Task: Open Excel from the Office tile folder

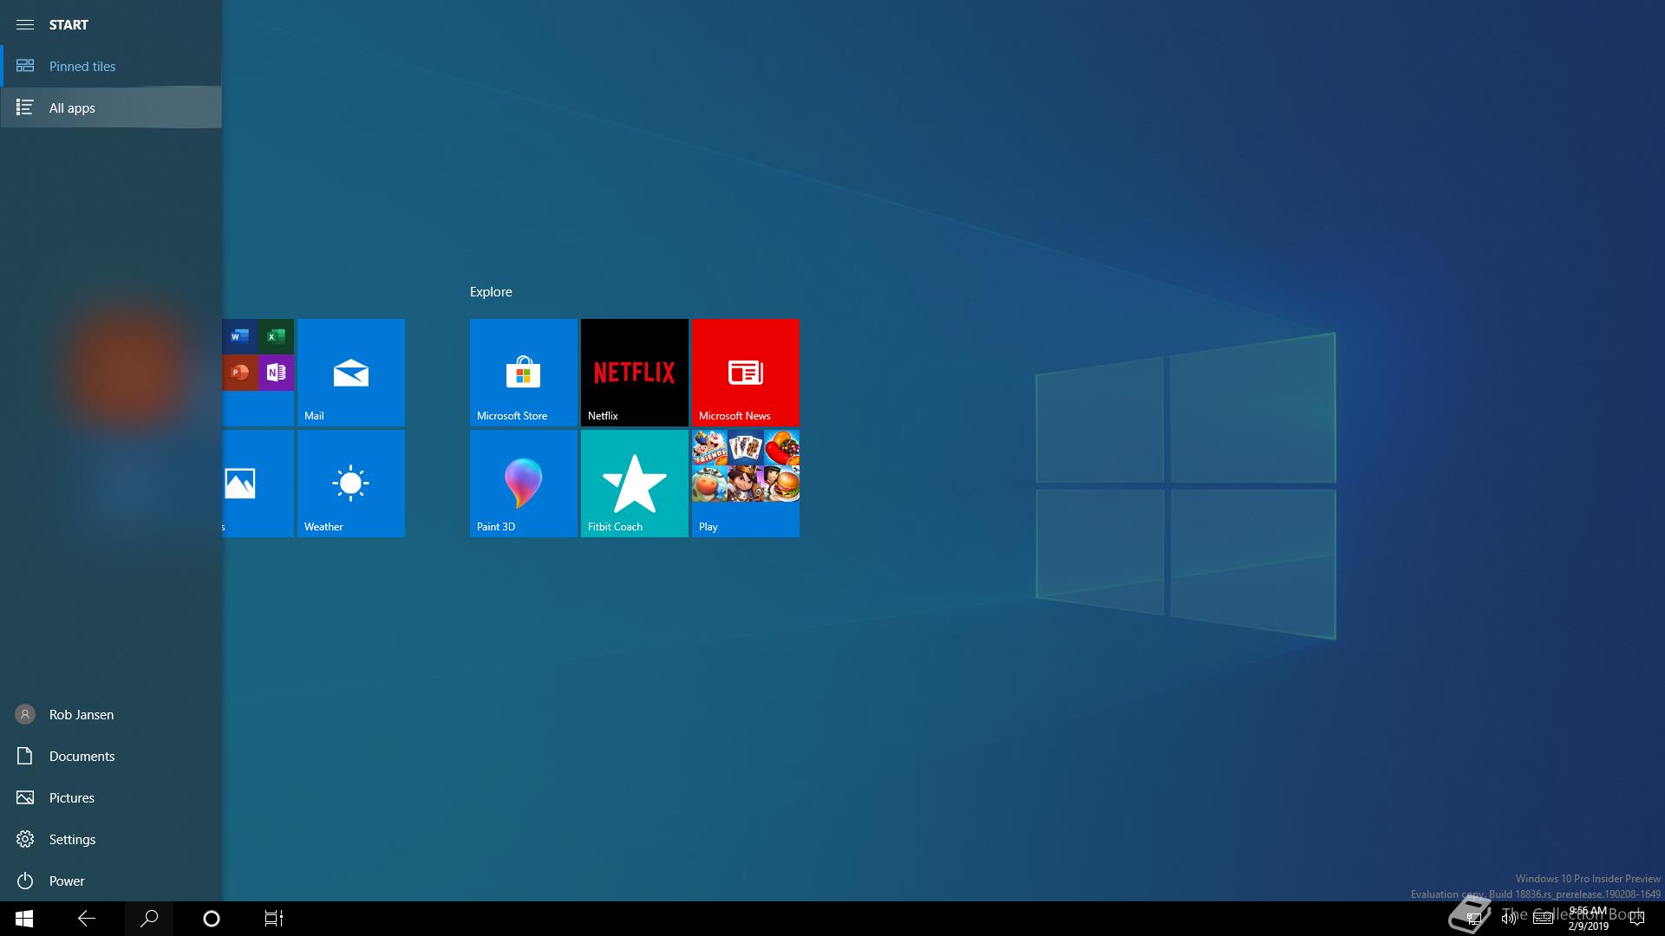Action: click(x=276, y=336)
